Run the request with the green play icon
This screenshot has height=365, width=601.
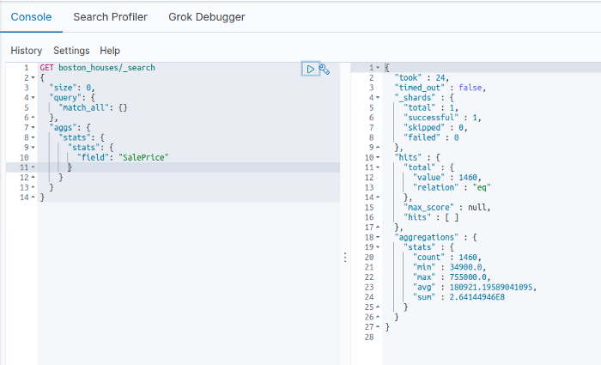[x=311, y=69]
